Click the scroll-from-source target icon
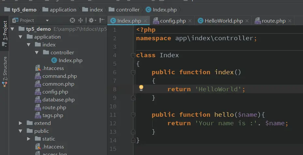This screenshot has width=303, height=155. coord(72,20)
